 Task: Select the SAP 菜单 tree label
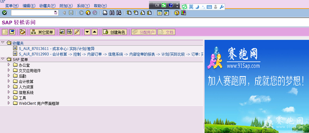pyautogui.click(x=20, y=60)
